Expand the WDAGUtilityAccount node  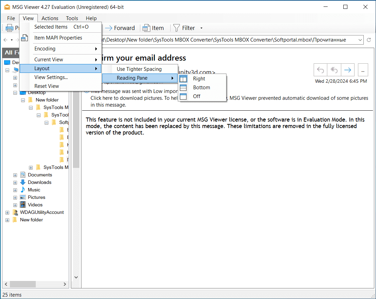7,213
